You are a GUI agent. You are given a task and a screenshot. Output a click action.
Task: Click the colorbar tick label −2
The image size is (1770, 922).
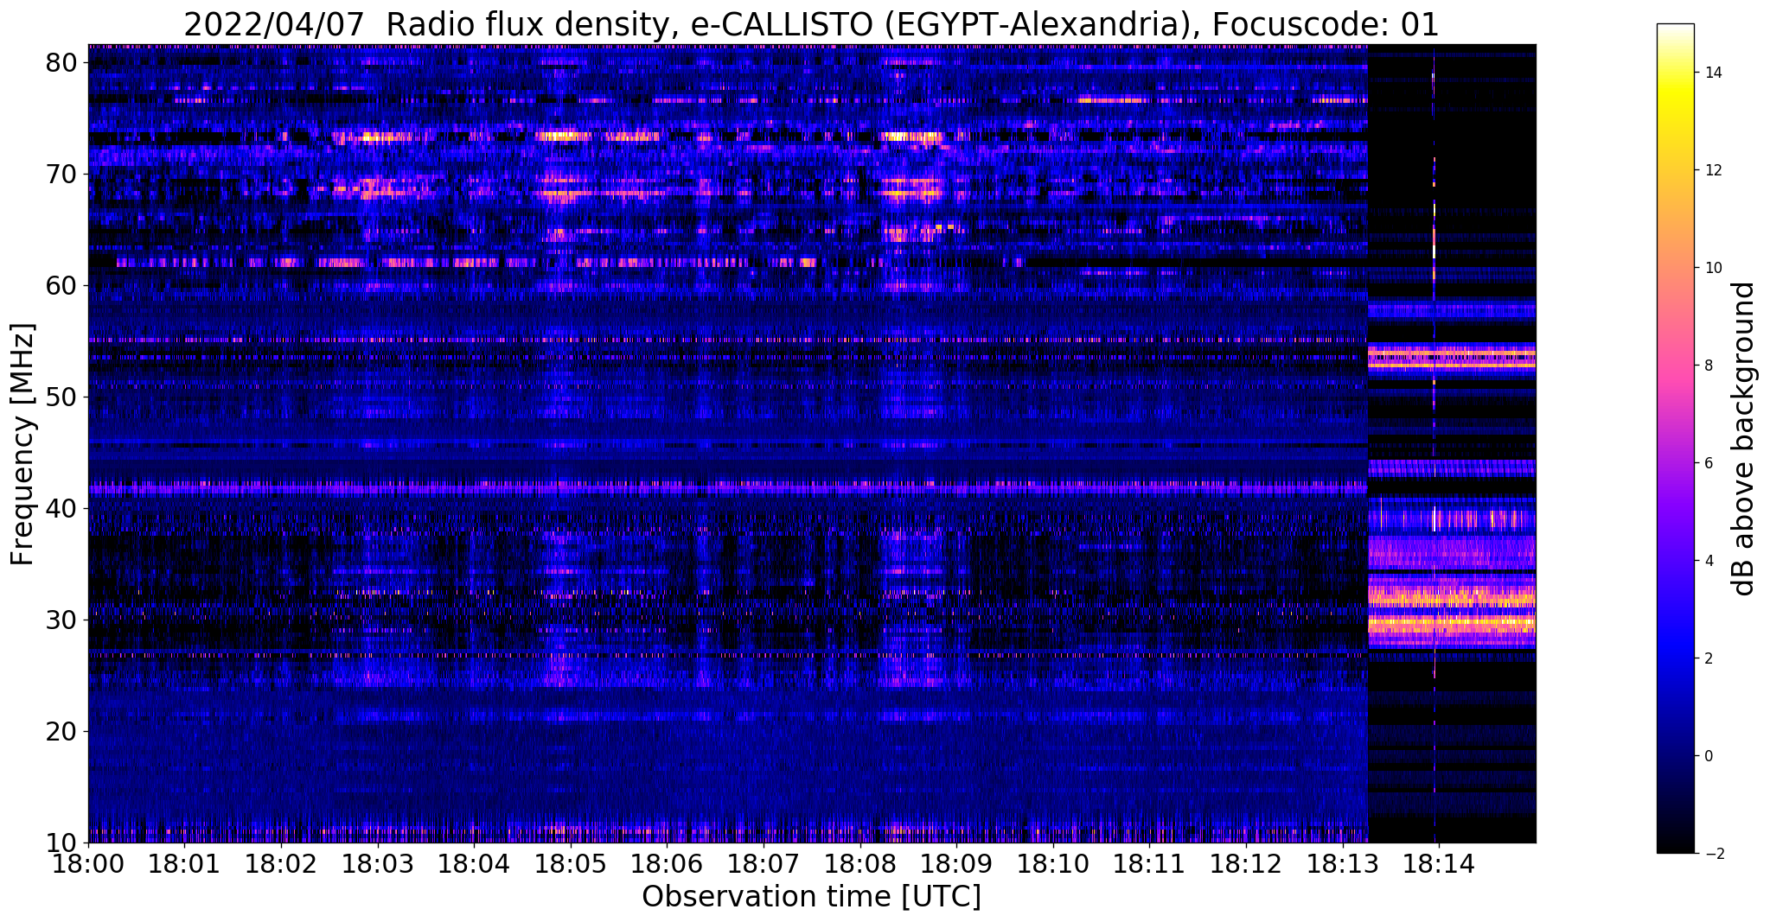(1710, 854)
